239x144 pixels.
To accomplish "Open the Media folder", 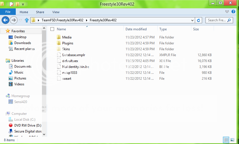I will click(67, 37).
